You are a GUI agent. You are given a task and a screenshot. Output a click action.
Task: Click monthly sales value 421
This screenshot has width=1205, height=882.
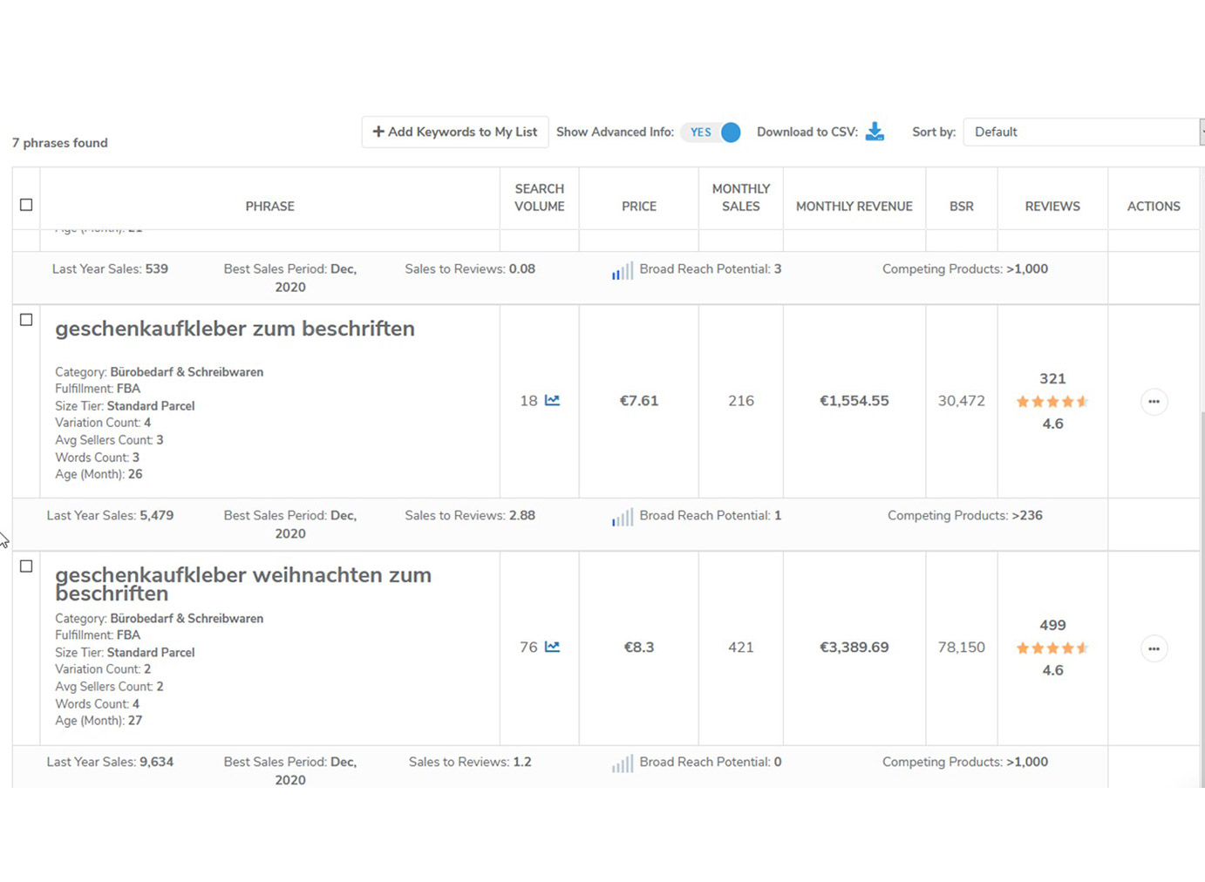tap(741, 648)
